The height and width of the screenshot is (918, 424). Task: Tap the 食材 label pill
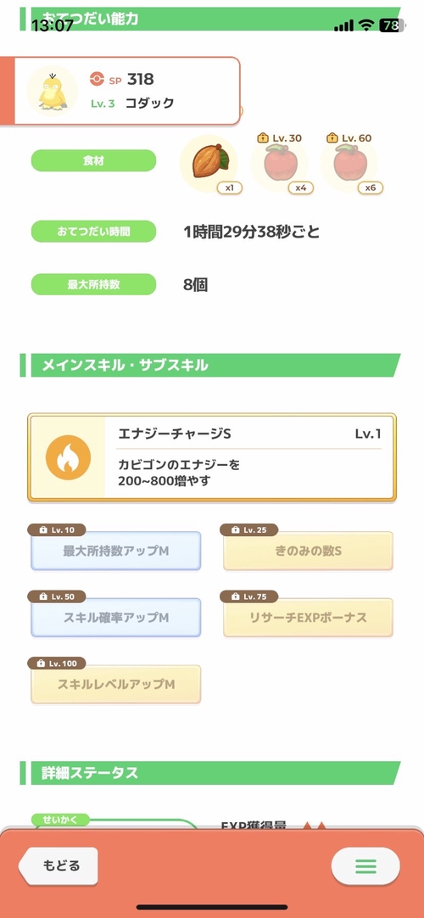coord(93,160)
